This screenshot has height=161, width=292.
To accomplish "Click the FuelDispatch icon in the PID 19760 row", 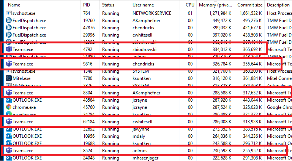I will 9,21.
